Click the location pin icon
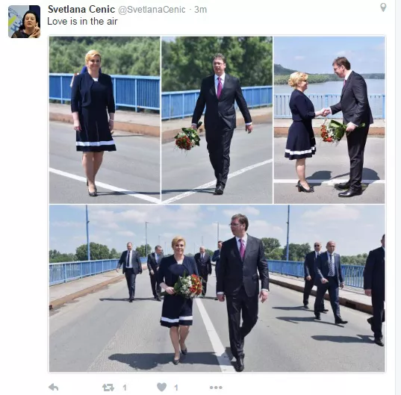 (x=383, y=7)
